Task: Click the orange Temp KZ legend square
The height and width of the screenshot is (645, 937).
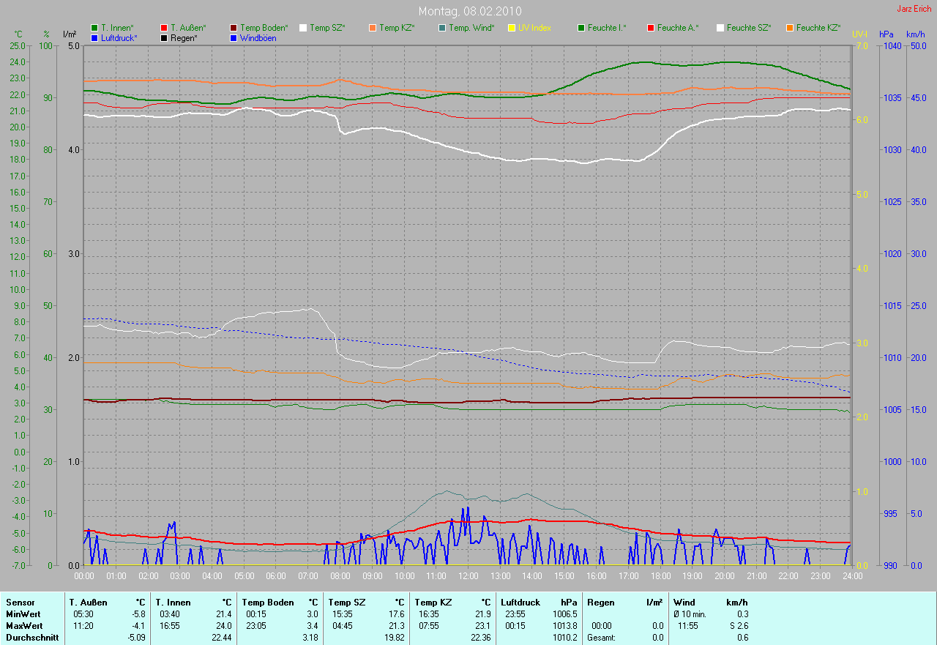Action: pyautogui.click(x=373, y=28)
